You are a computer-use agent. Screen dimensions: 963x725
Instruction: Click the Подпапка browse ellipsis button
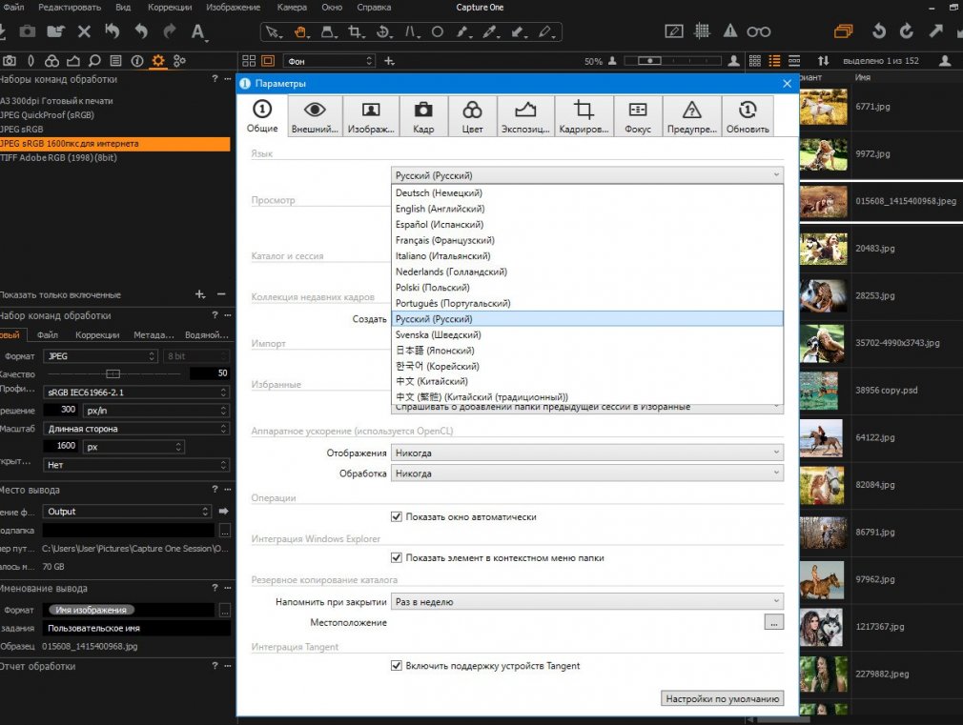[225, 530]
